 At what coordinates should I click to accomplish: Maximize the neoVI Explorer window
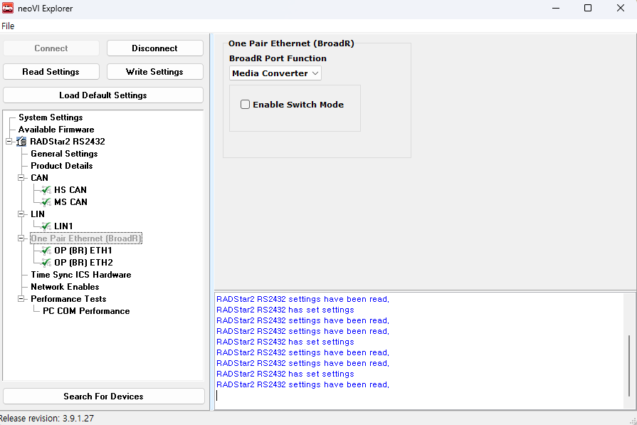(x=587, y=8)
